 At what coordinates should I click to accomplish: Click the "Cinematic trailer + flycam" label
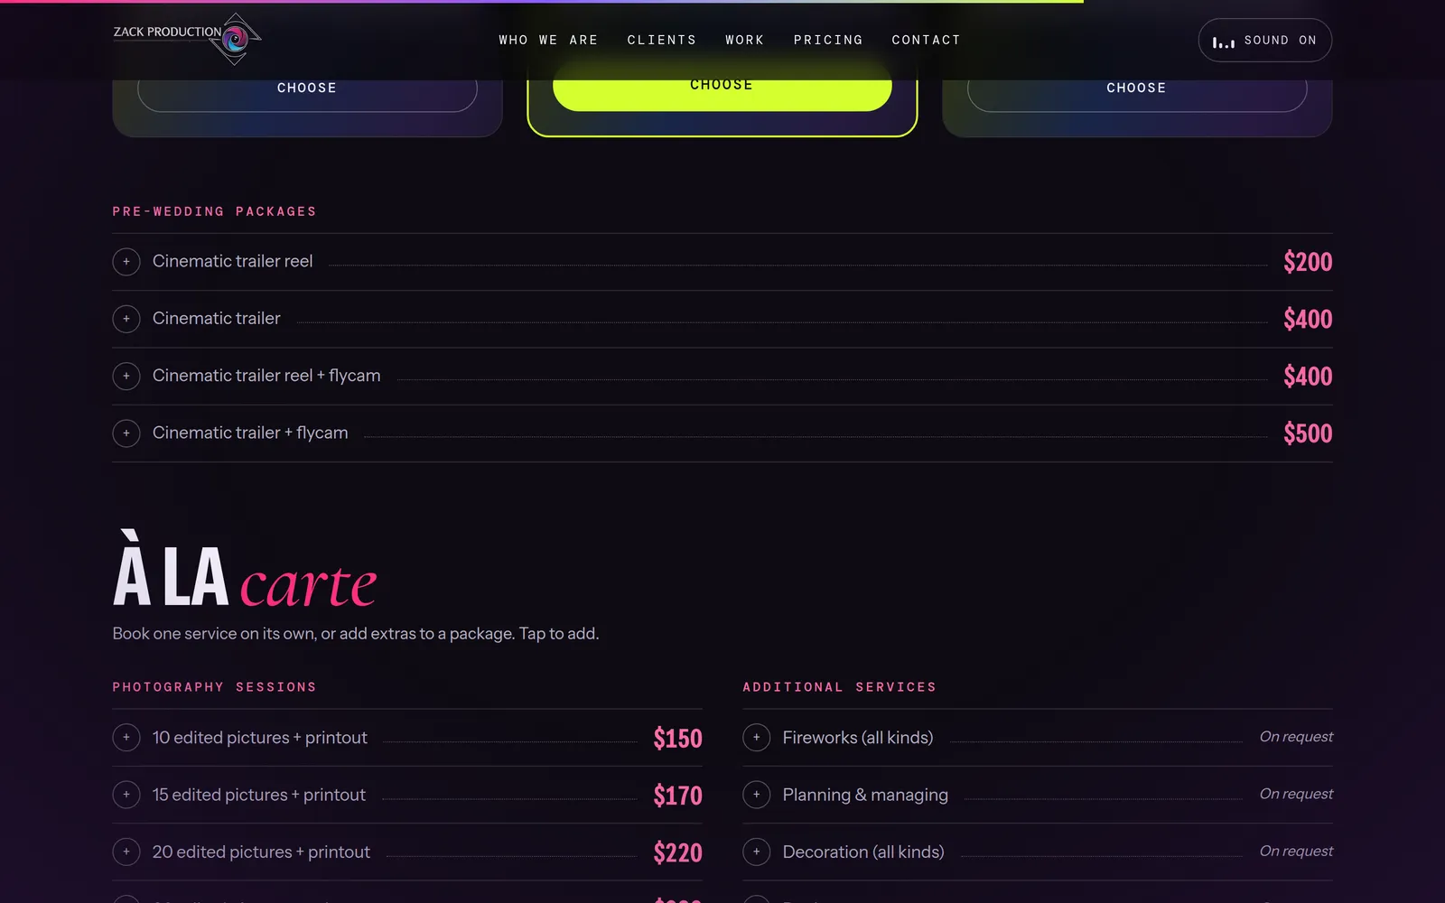[x=250, y=433]
